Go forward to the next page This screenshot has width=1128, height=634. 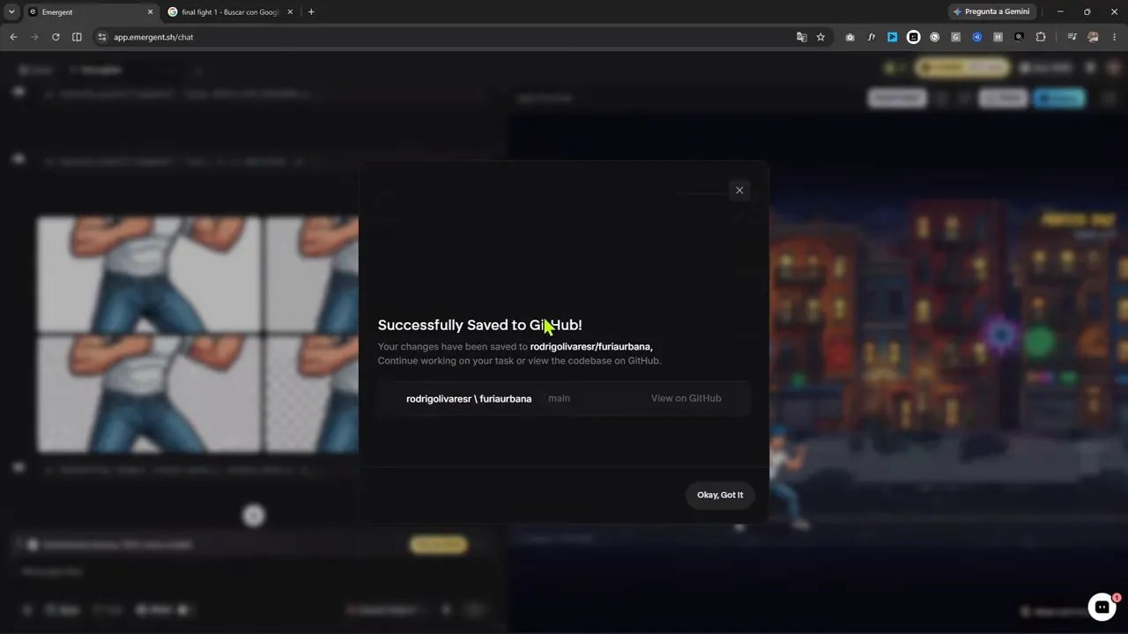(34, 37)
